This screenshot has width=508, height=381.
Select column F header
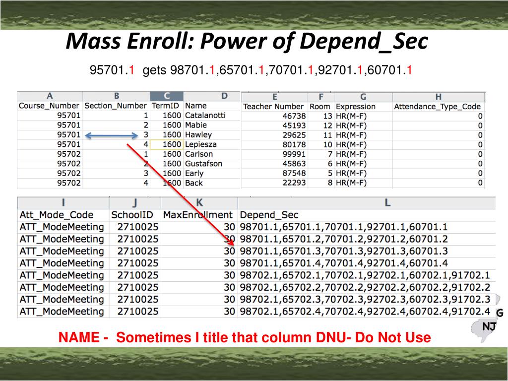click(321, 97)
